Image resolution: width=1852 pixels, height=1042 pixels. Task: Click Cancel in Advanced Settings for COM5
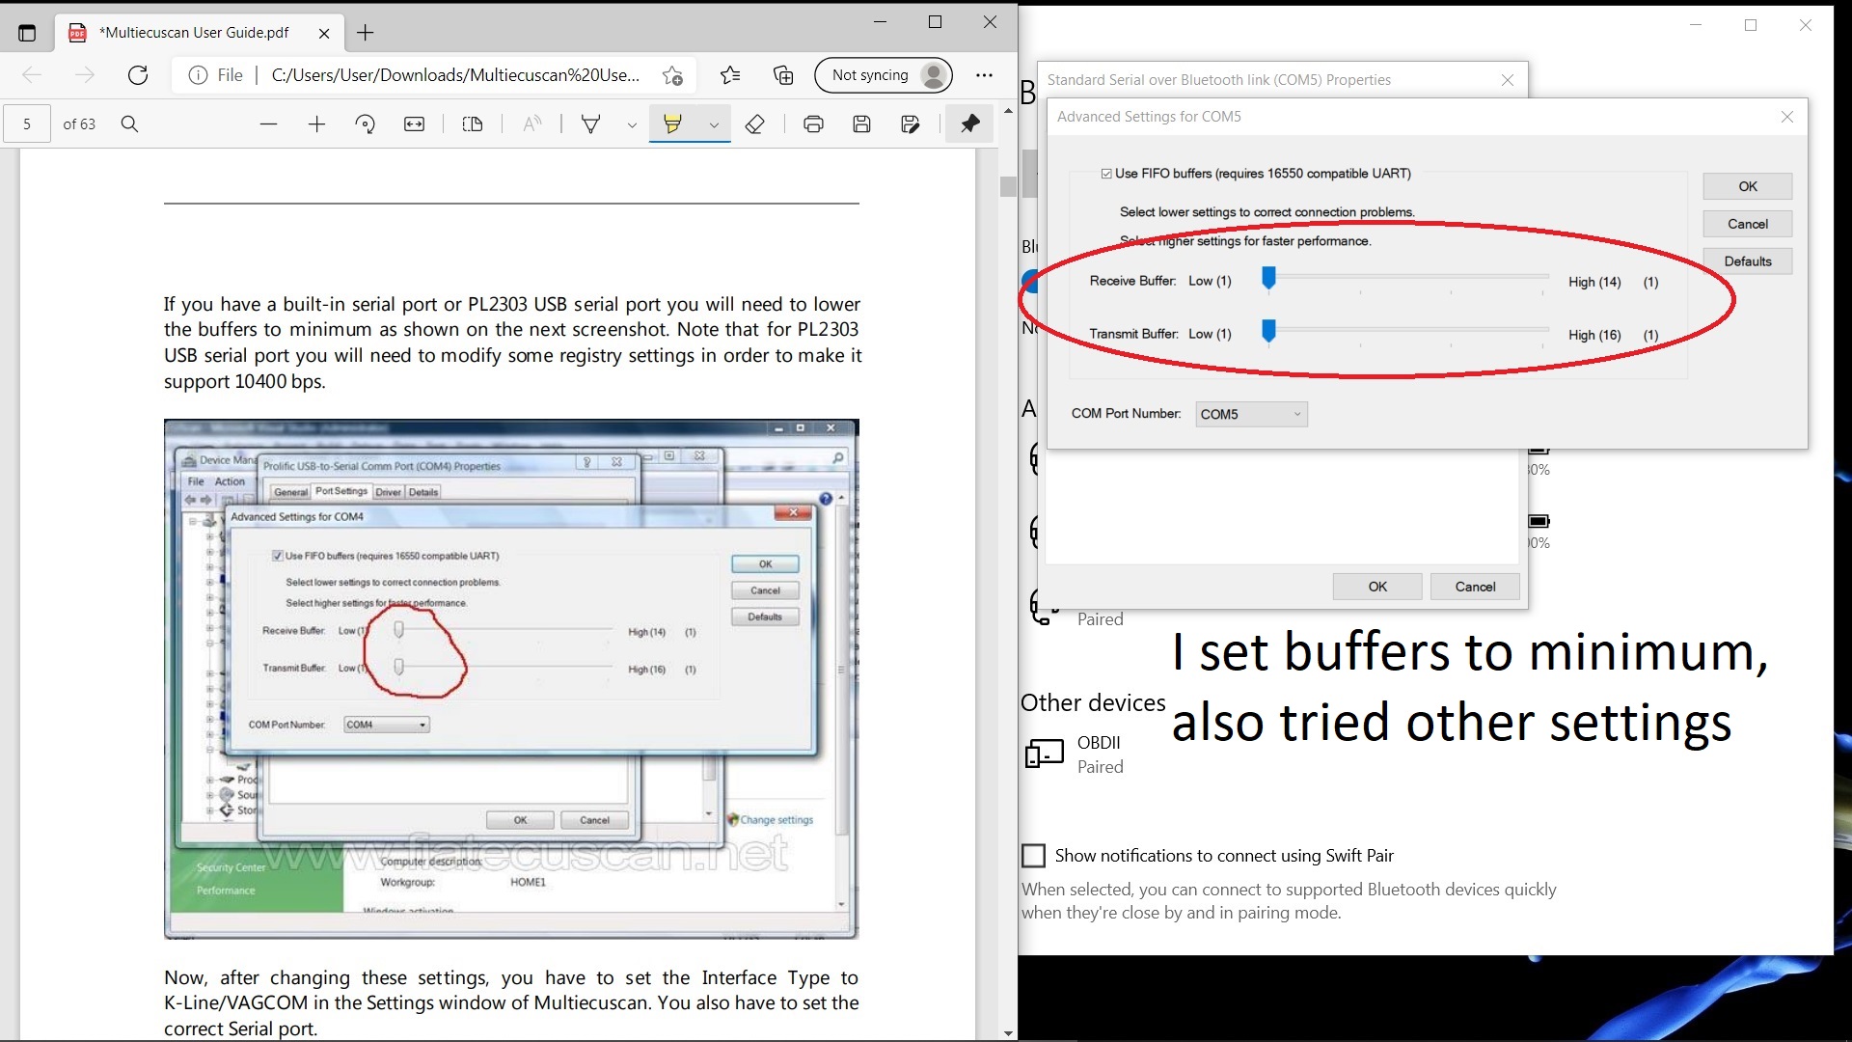coord(1747,224)
